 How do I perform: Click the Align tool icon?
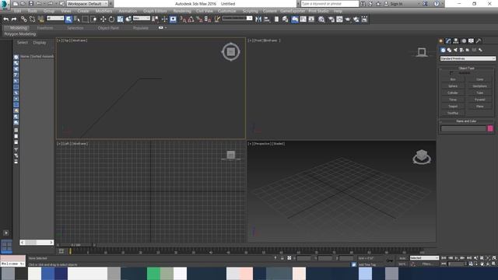pos(267,19)
